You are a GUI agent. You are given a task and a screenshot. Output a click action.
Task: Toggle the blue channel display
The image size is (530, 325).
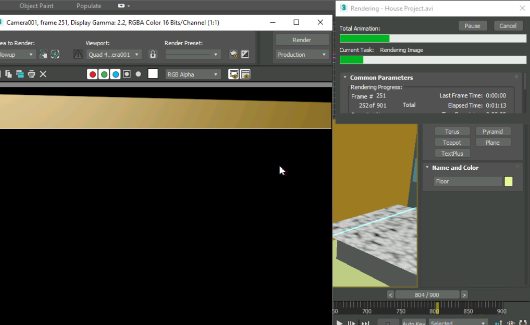116,74
